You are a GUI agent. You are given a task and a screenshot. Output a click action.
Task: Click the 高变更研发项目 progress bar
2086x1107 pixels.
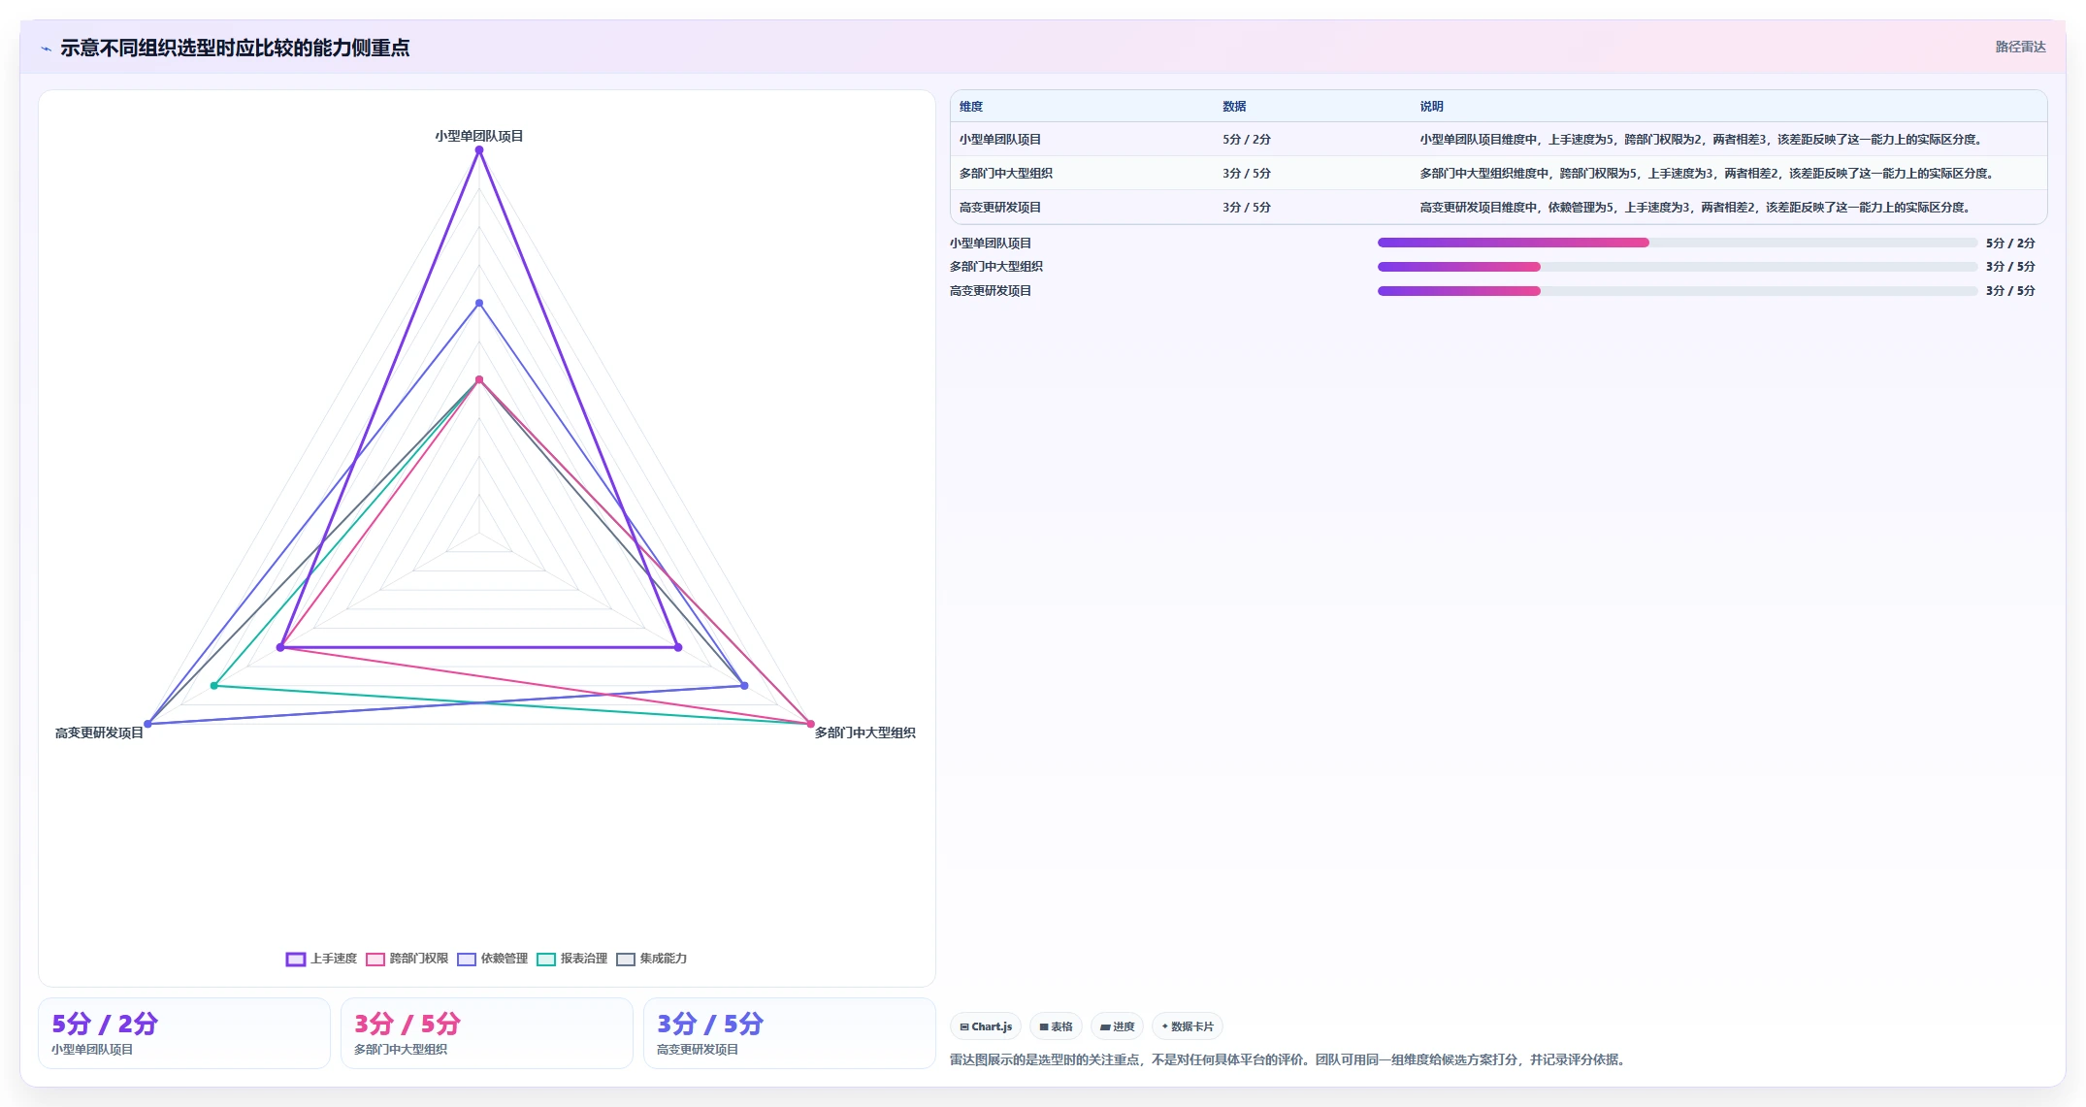click(x=1678, y=291)
